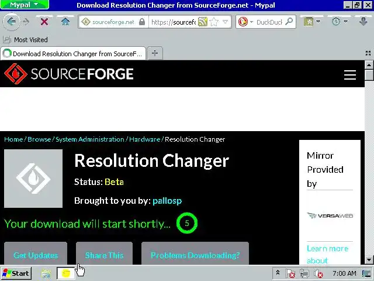Bookmark this page with the star icon
374x281 pixels.
(214, 22)
